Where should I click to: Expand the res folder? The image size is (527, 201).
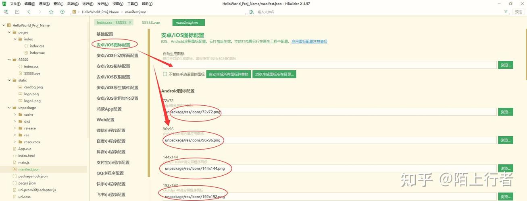(15, 135)
